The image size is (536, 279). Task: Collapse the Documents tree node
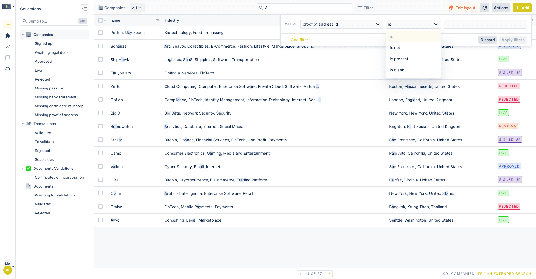23,186
